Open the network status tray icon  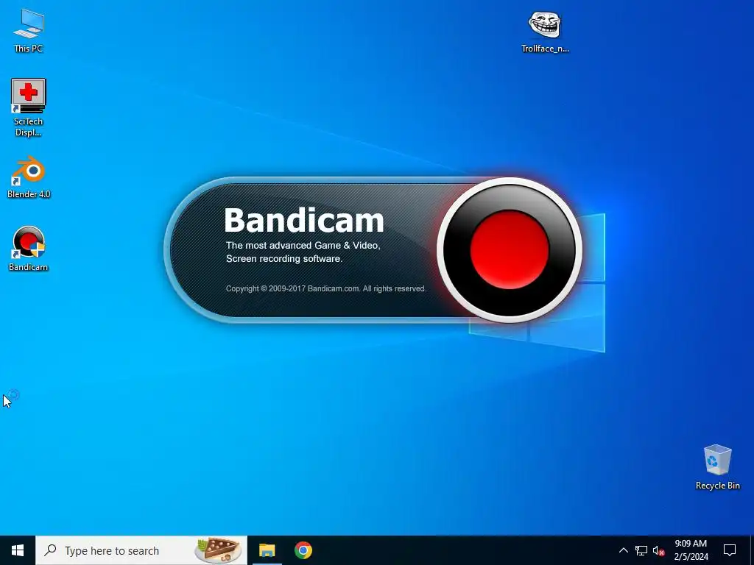pyautogui.click(x=641, y=550)
